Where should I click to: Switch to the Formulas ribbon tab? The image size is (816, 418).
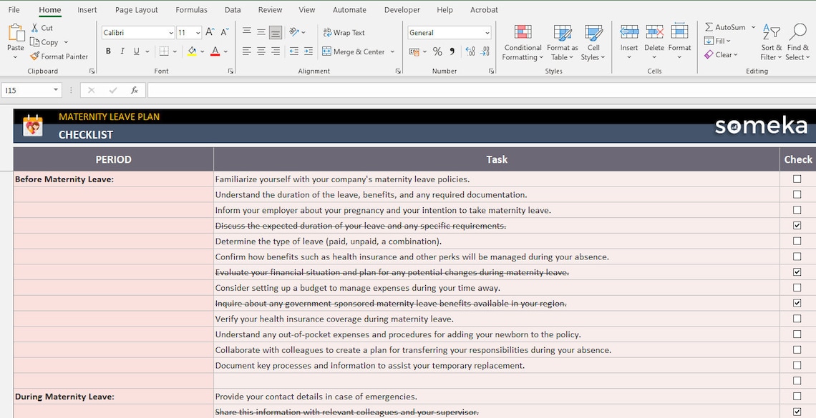191,9
